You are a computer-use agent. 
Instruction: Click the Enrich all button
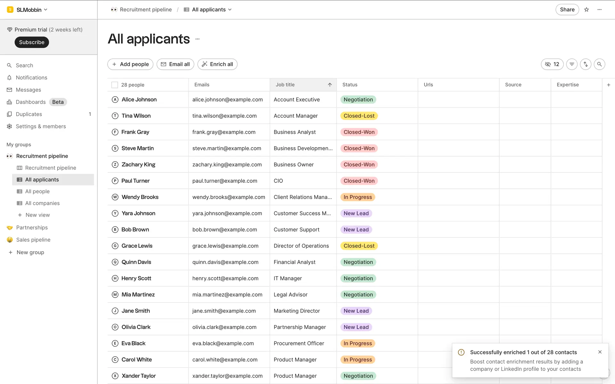[x=217, y=64]
